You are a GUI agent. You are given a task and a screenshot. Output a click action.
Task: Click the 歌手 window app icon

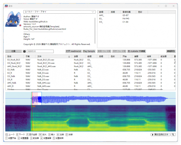[x=6, y=6]
